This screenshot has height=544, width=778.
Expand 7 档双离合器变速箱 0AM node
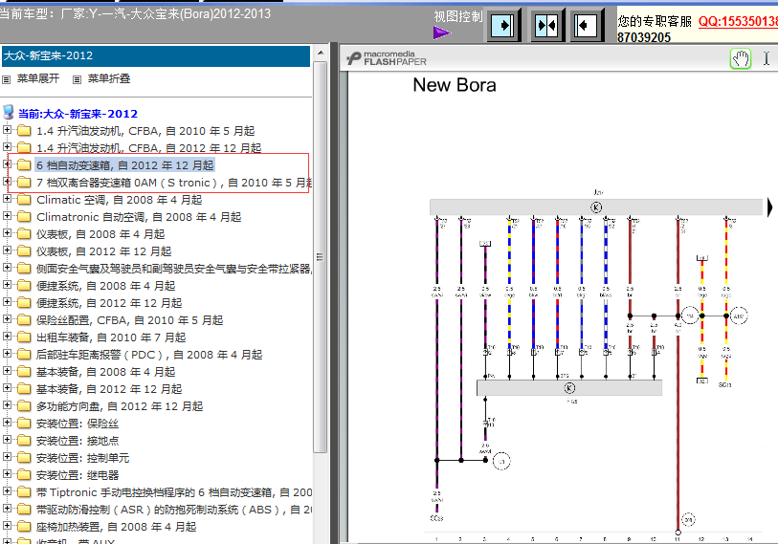pos(7,182)
